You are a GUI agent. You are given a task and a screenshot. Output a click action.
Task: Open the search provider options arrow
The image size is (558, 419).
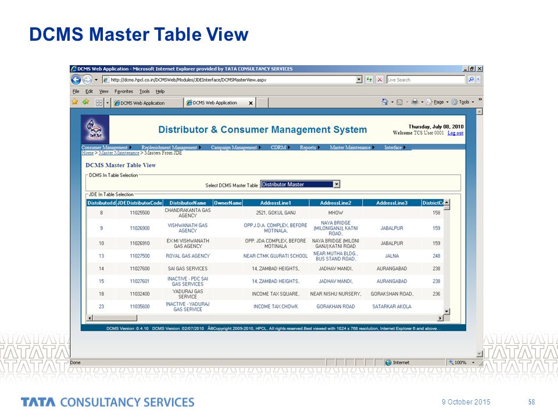(x=478, y=80)
